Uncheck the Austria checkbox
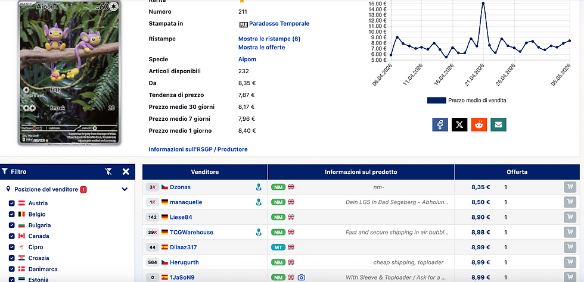This screenshot has height=282, width=584. point(11,203)
